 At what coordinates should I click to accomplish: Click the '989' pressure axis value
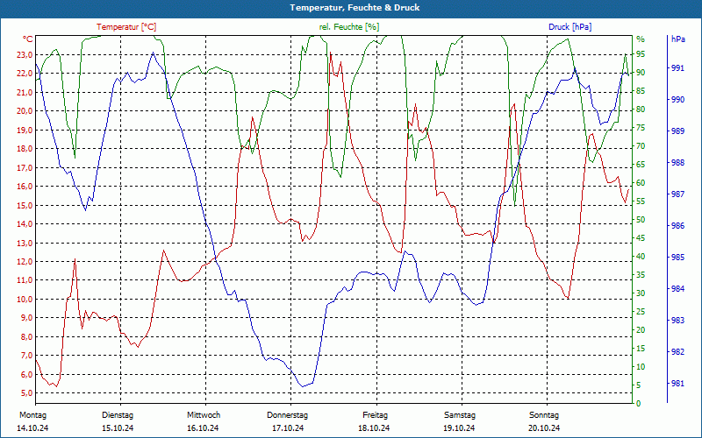[677, 131]
